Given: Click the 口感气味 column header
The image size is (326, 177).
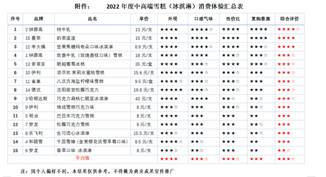Looking at the screenshot, I should pyautogui.click(x=203, y=19).
